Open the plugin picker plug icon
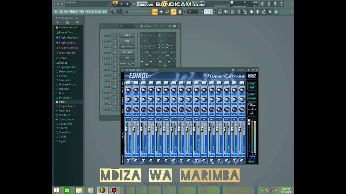 (x=257, y=12)
